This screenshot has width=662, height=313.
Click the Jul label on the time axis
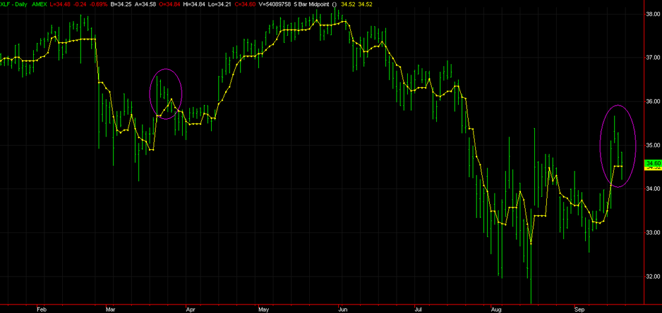click(419, 309)
